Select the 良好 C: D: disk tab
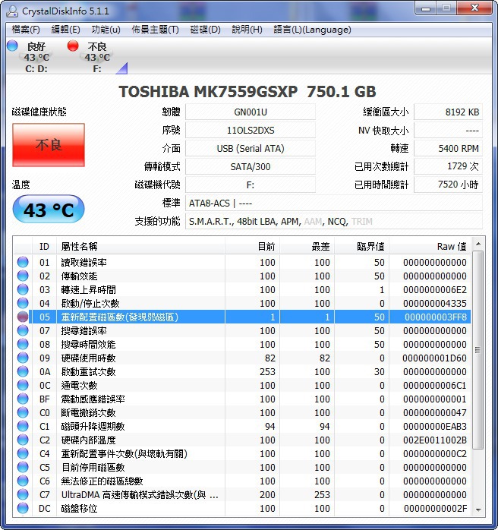Screen dimensions: 498x530 (36, 57)
